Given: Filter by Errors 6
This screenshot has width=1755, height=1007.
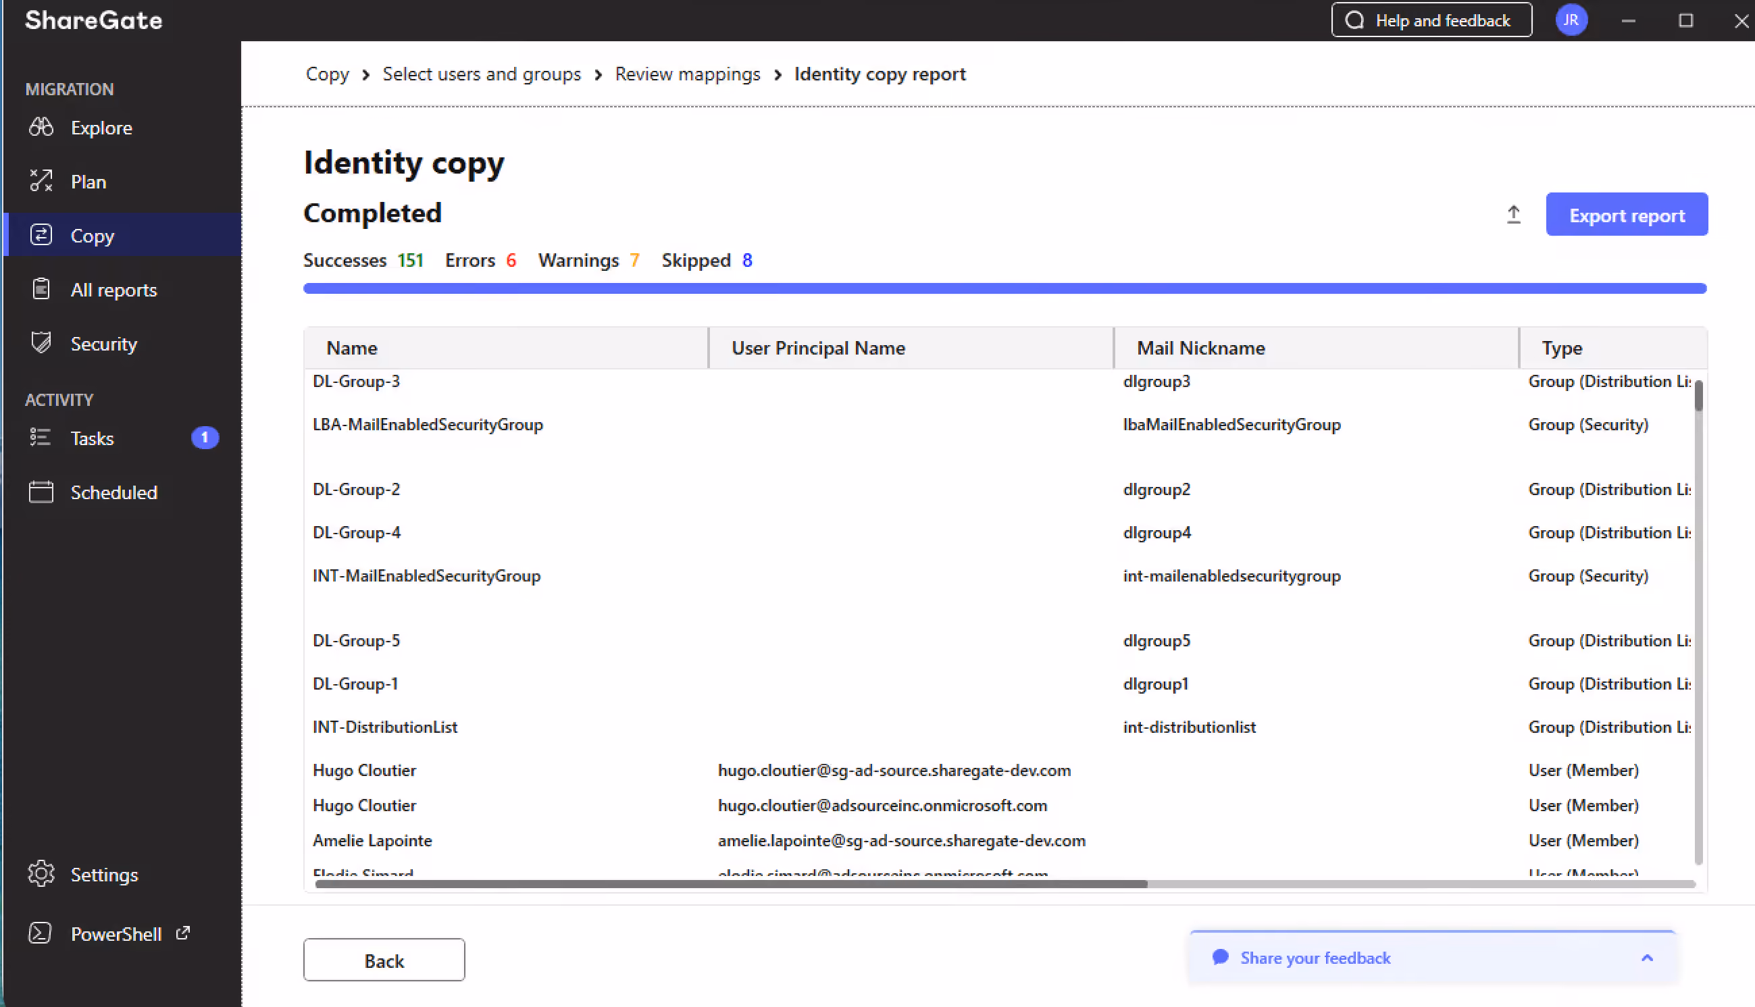Looking at the screenshot, I should click(481, 260).
